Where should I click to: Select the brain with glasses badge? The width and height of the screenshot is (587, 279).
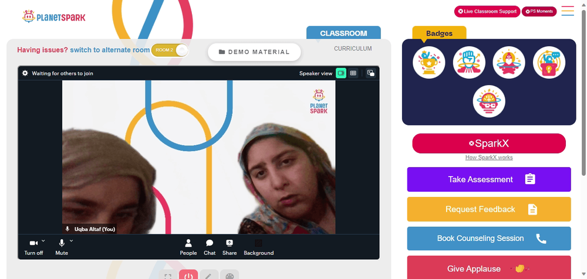[x=489, y=101]
